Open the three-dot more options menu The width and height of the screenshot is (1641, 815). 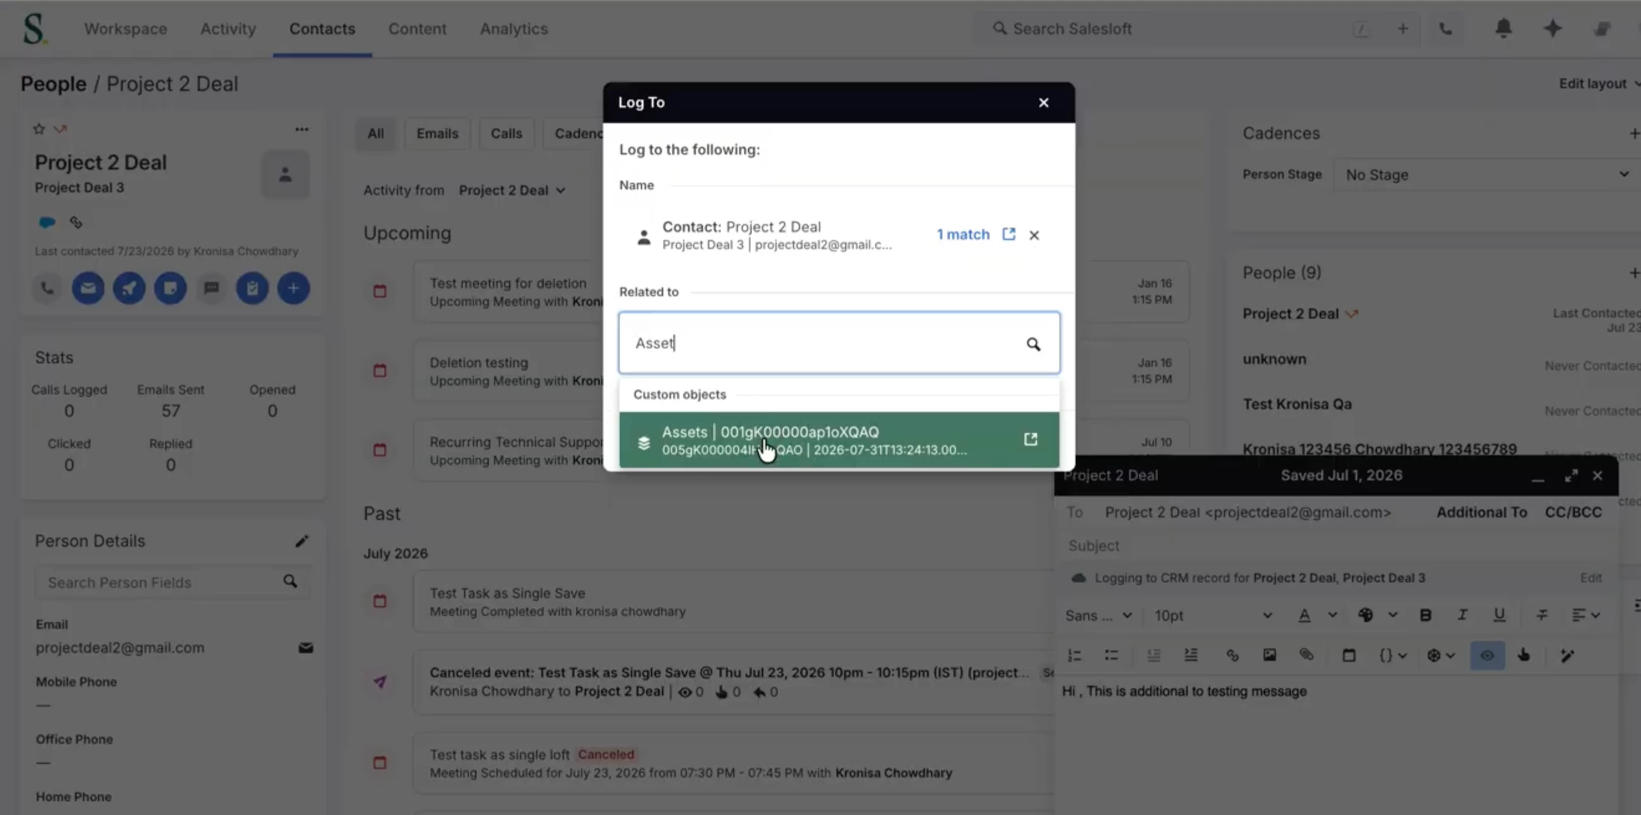(x=301, y=129)
